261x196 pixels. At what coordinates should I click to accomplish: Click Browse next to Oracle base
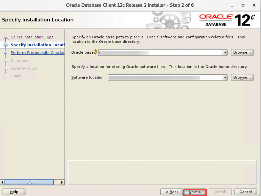coord(242,53)
